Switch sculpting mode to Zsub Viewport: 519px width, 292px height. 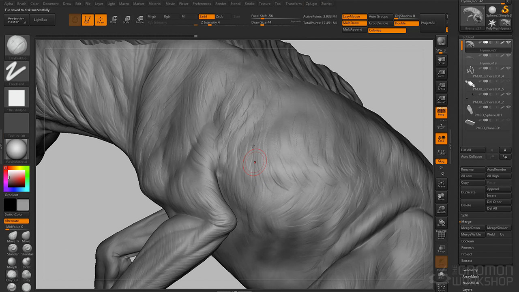coord(219,17)
